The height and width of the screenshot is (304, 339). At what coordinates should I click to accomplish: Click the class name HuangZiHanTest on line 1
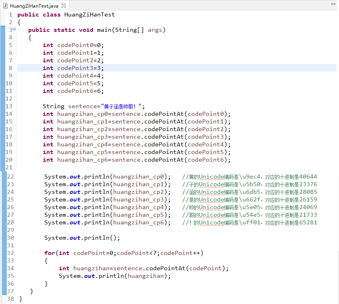tap(89, 15)
